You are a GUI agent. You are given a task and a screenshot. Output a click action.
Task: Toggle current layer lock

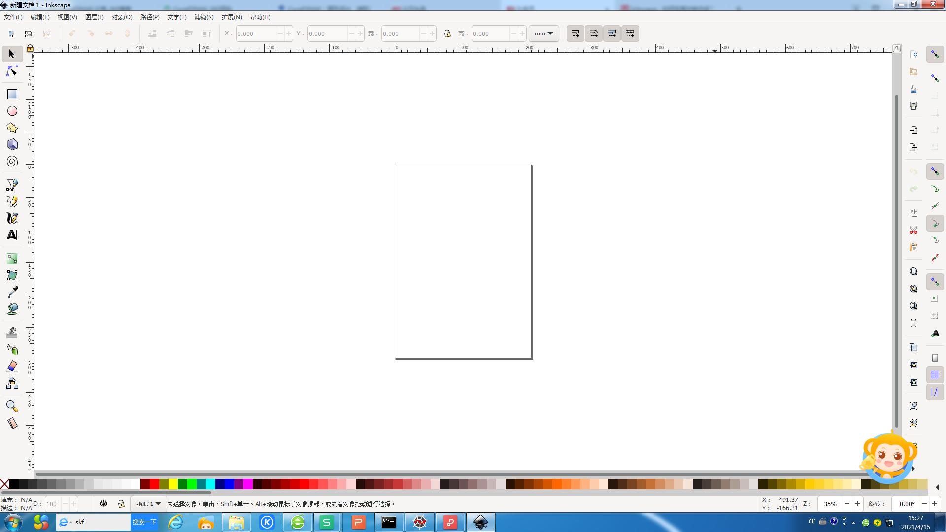coord(121,503)
